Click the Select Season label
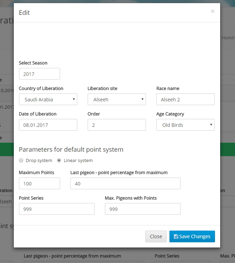This screenshot has width=235, height=263. tap(33, 63)
